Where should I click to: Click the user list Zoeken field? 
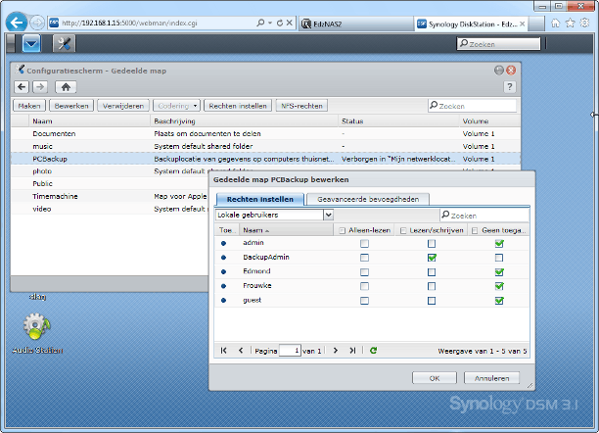click(484, 215)
